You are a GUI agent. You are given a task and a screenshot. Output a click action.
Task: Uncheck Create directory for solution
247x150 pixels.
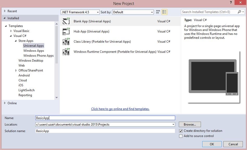(181, 131)
